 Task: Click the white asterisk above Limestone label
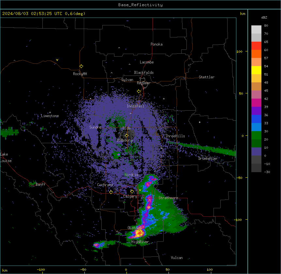tap(50, 113)
